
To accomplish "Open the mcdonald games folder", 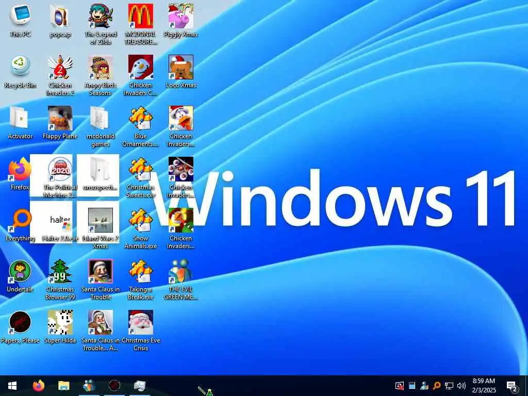I will 100,118.
